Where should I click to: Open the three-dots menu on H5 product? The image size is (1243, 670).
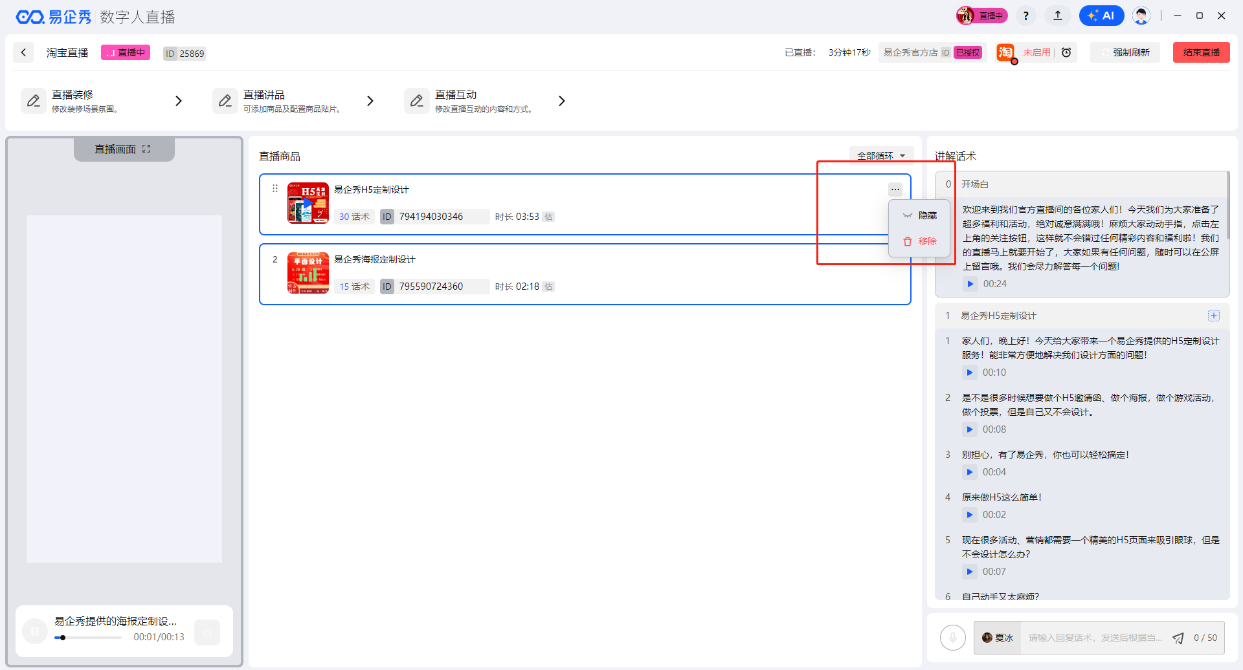pos(895,189)
